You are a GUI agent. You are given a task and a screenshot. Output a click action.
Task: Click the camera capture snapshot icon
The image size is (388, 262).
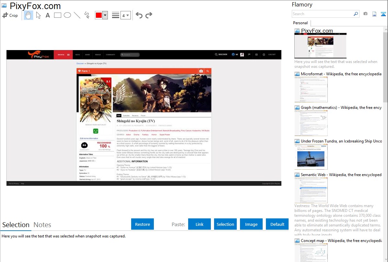tap(365, 14)
